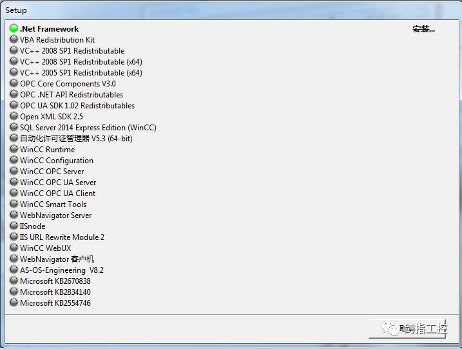The width and height of the screenshot is (462, 349).
Task: Click status light beside OPC Core Components V3.0
Action: 14,83
